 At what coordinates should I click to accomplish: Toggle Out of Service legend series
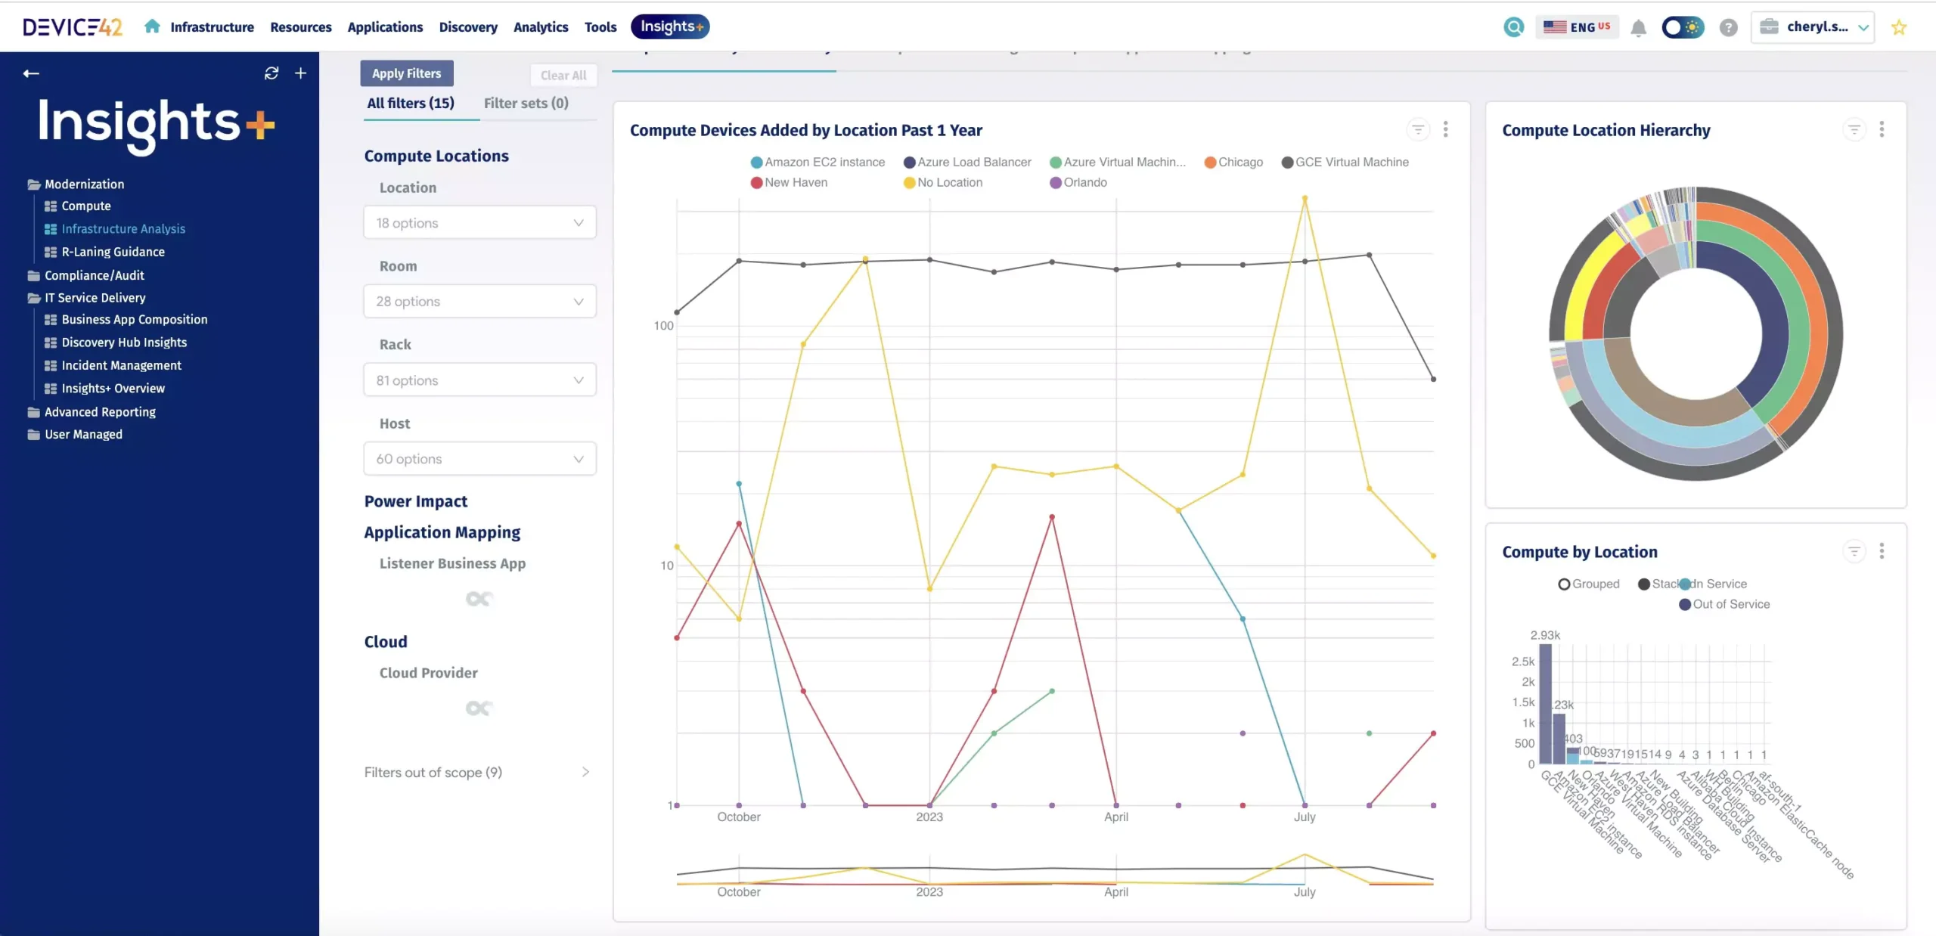(1724, 604)
